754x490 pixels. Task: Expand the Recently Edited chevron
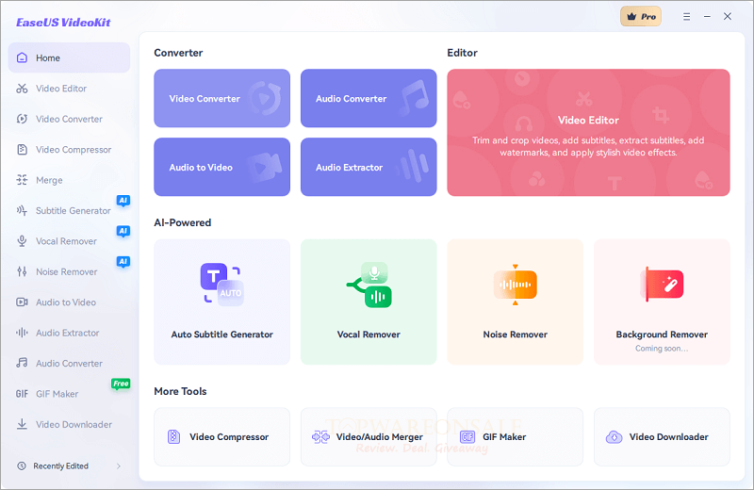[119, 465]
